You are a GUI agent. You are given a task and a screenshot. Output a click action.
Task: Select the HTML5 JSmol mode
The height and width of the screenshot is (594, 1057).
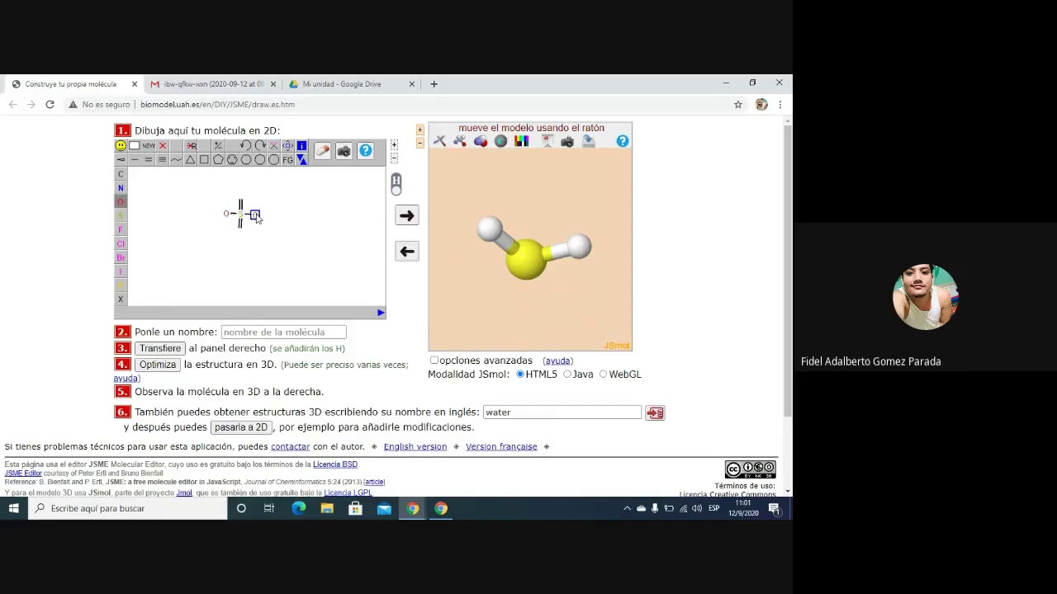(x=520, y=375)
